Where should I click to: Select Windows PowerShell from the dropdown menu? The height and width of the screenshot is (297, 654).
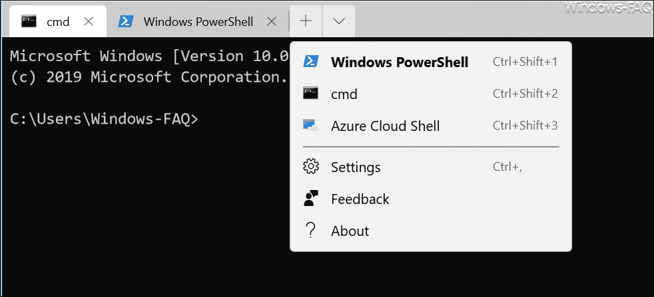(x=431, y=62)
